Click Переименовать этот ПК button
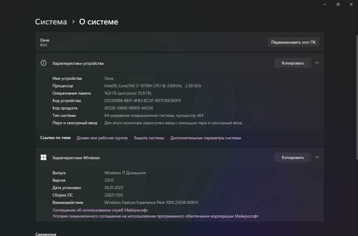Screen dimensions: 358x236 tap(293, 42)
